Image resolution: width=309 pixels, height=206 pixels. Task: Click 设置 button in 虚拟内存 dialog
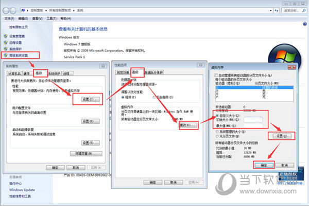(282, 136)
